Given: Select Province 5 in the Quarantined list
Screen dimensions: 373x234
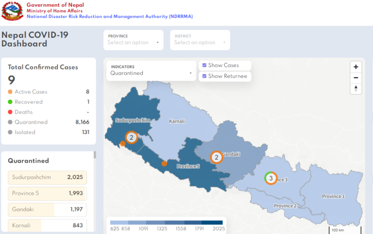Looking at the screenshot, I should [47, 194].
